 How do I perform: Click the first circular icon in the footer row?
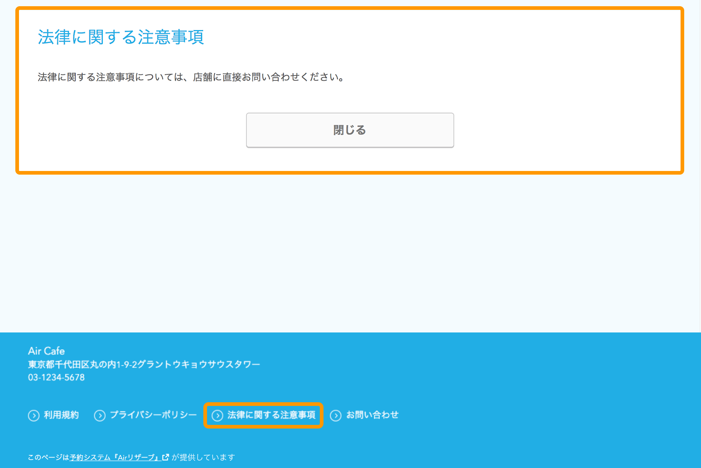(x=34, y=415)
